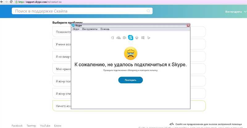Click the Outlook icon in the Skype window
This screenshot has width=247, height=128.
(x=124, y=38)
